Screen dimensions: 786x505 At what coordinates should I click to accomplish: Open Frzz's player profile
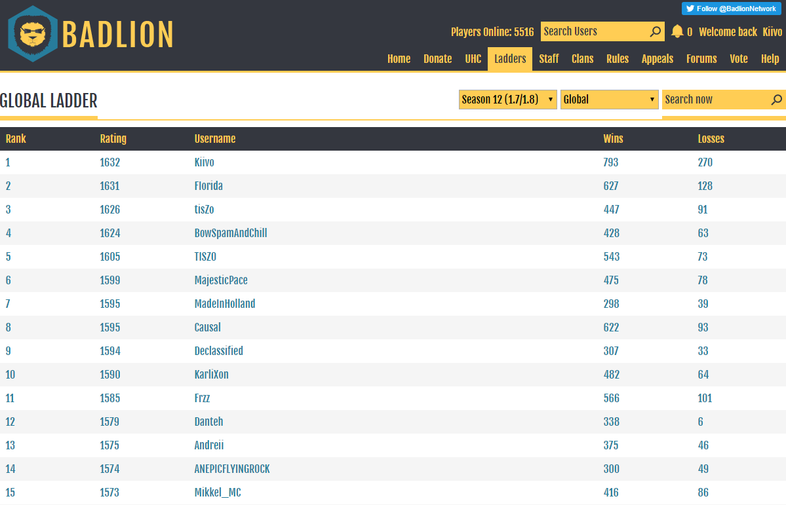click(x=202, y=398)
